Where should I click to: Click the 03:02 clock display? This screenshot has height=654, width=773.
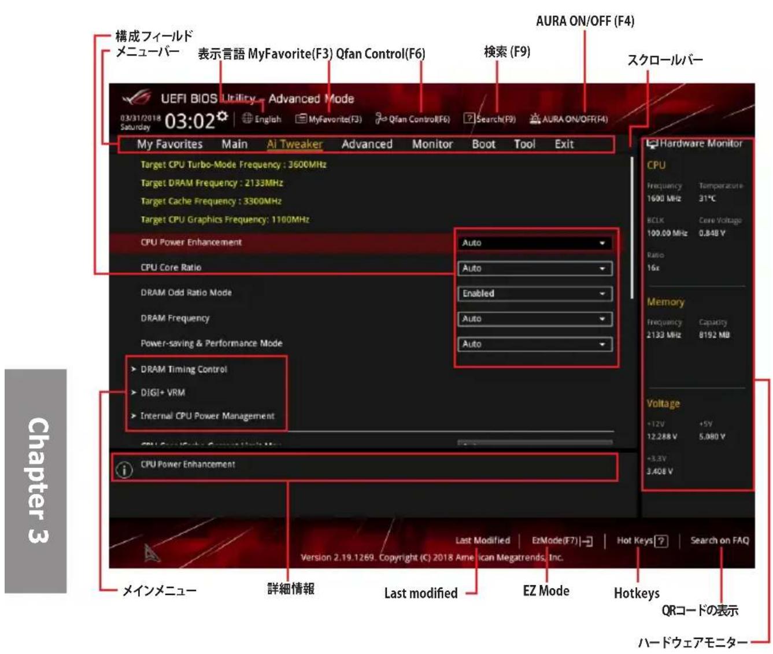[x=190, y=121]
